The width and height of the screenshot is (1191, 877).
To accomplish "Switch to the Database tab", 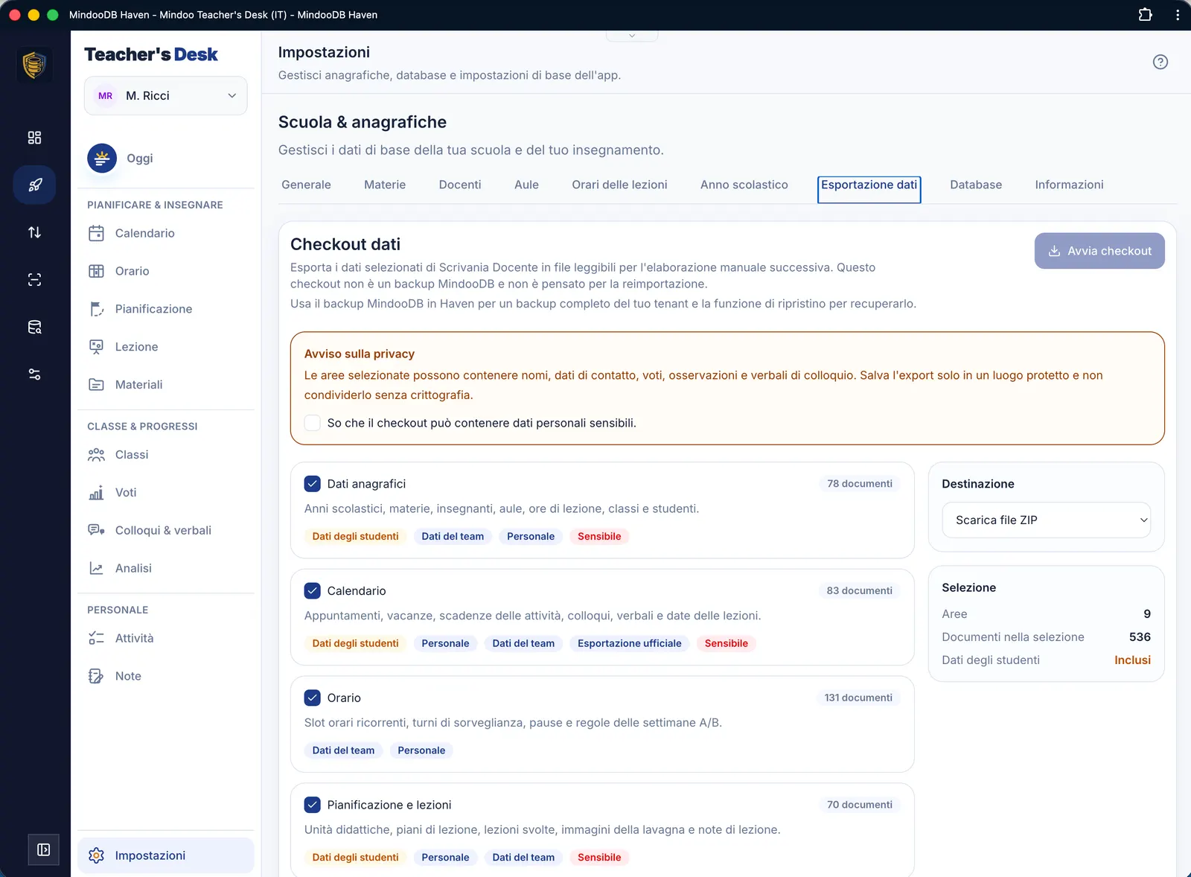I will (976, 185).
